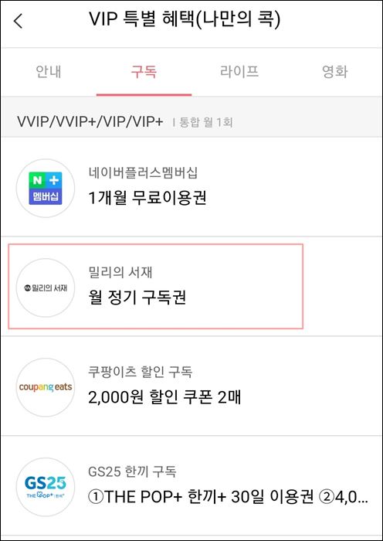Image resolution: width=383 pixels, height=541 pixels.
Task: Select the 구독 tab
Action: point(144,72)
